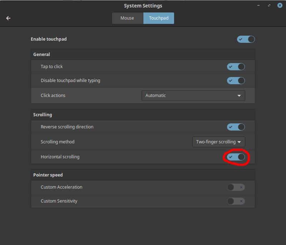
Task: Click the Scrolling section header
Action: (143, 115)
